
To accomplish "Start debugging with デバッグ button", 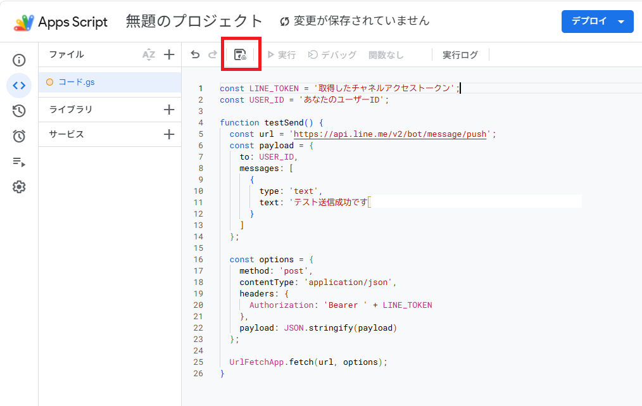I will [332, 54].
